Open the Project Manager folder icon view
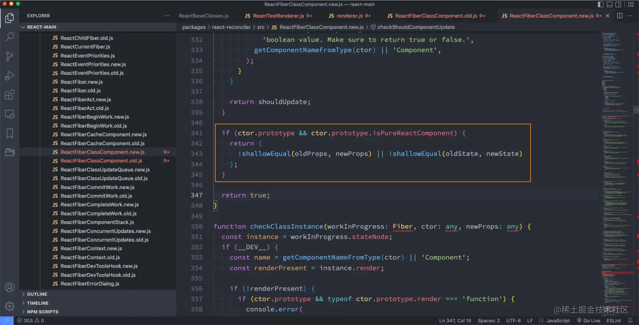 click(9, 152)
